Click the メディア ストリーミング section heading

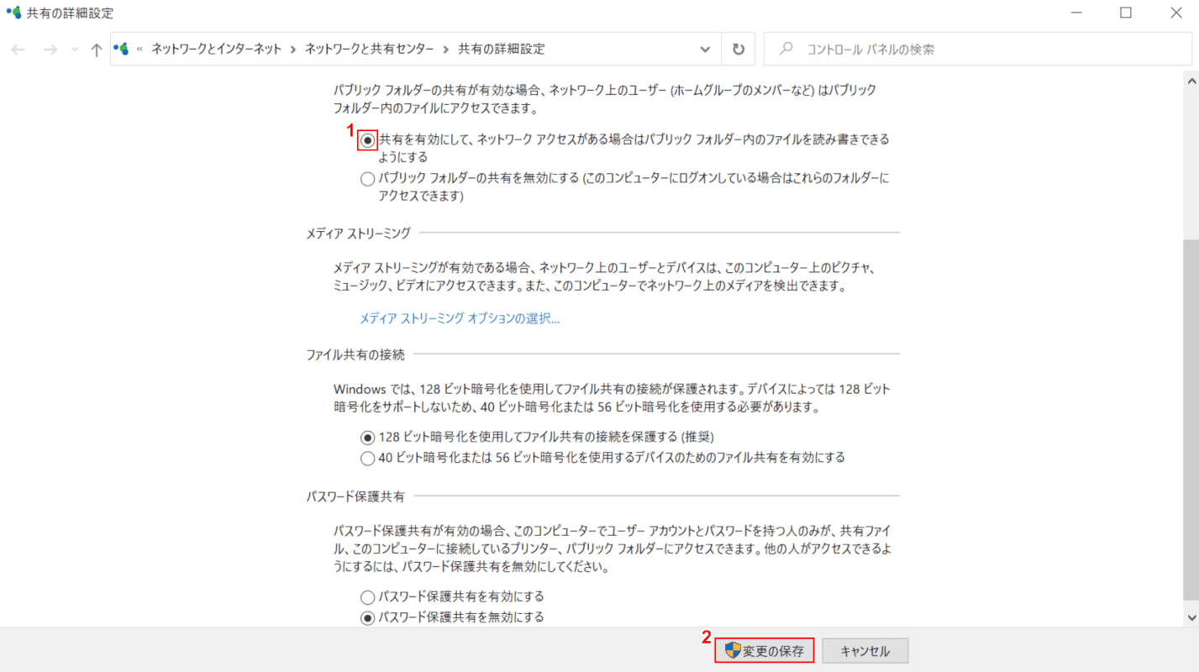[359, 233]
